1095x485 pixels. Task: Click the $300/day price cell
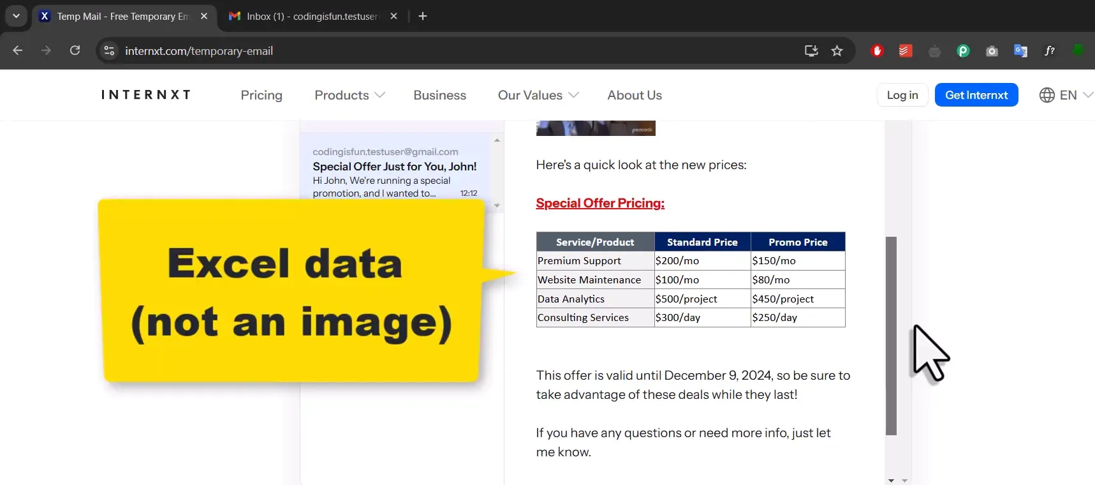pyautogui.click(x=702, y=317)
